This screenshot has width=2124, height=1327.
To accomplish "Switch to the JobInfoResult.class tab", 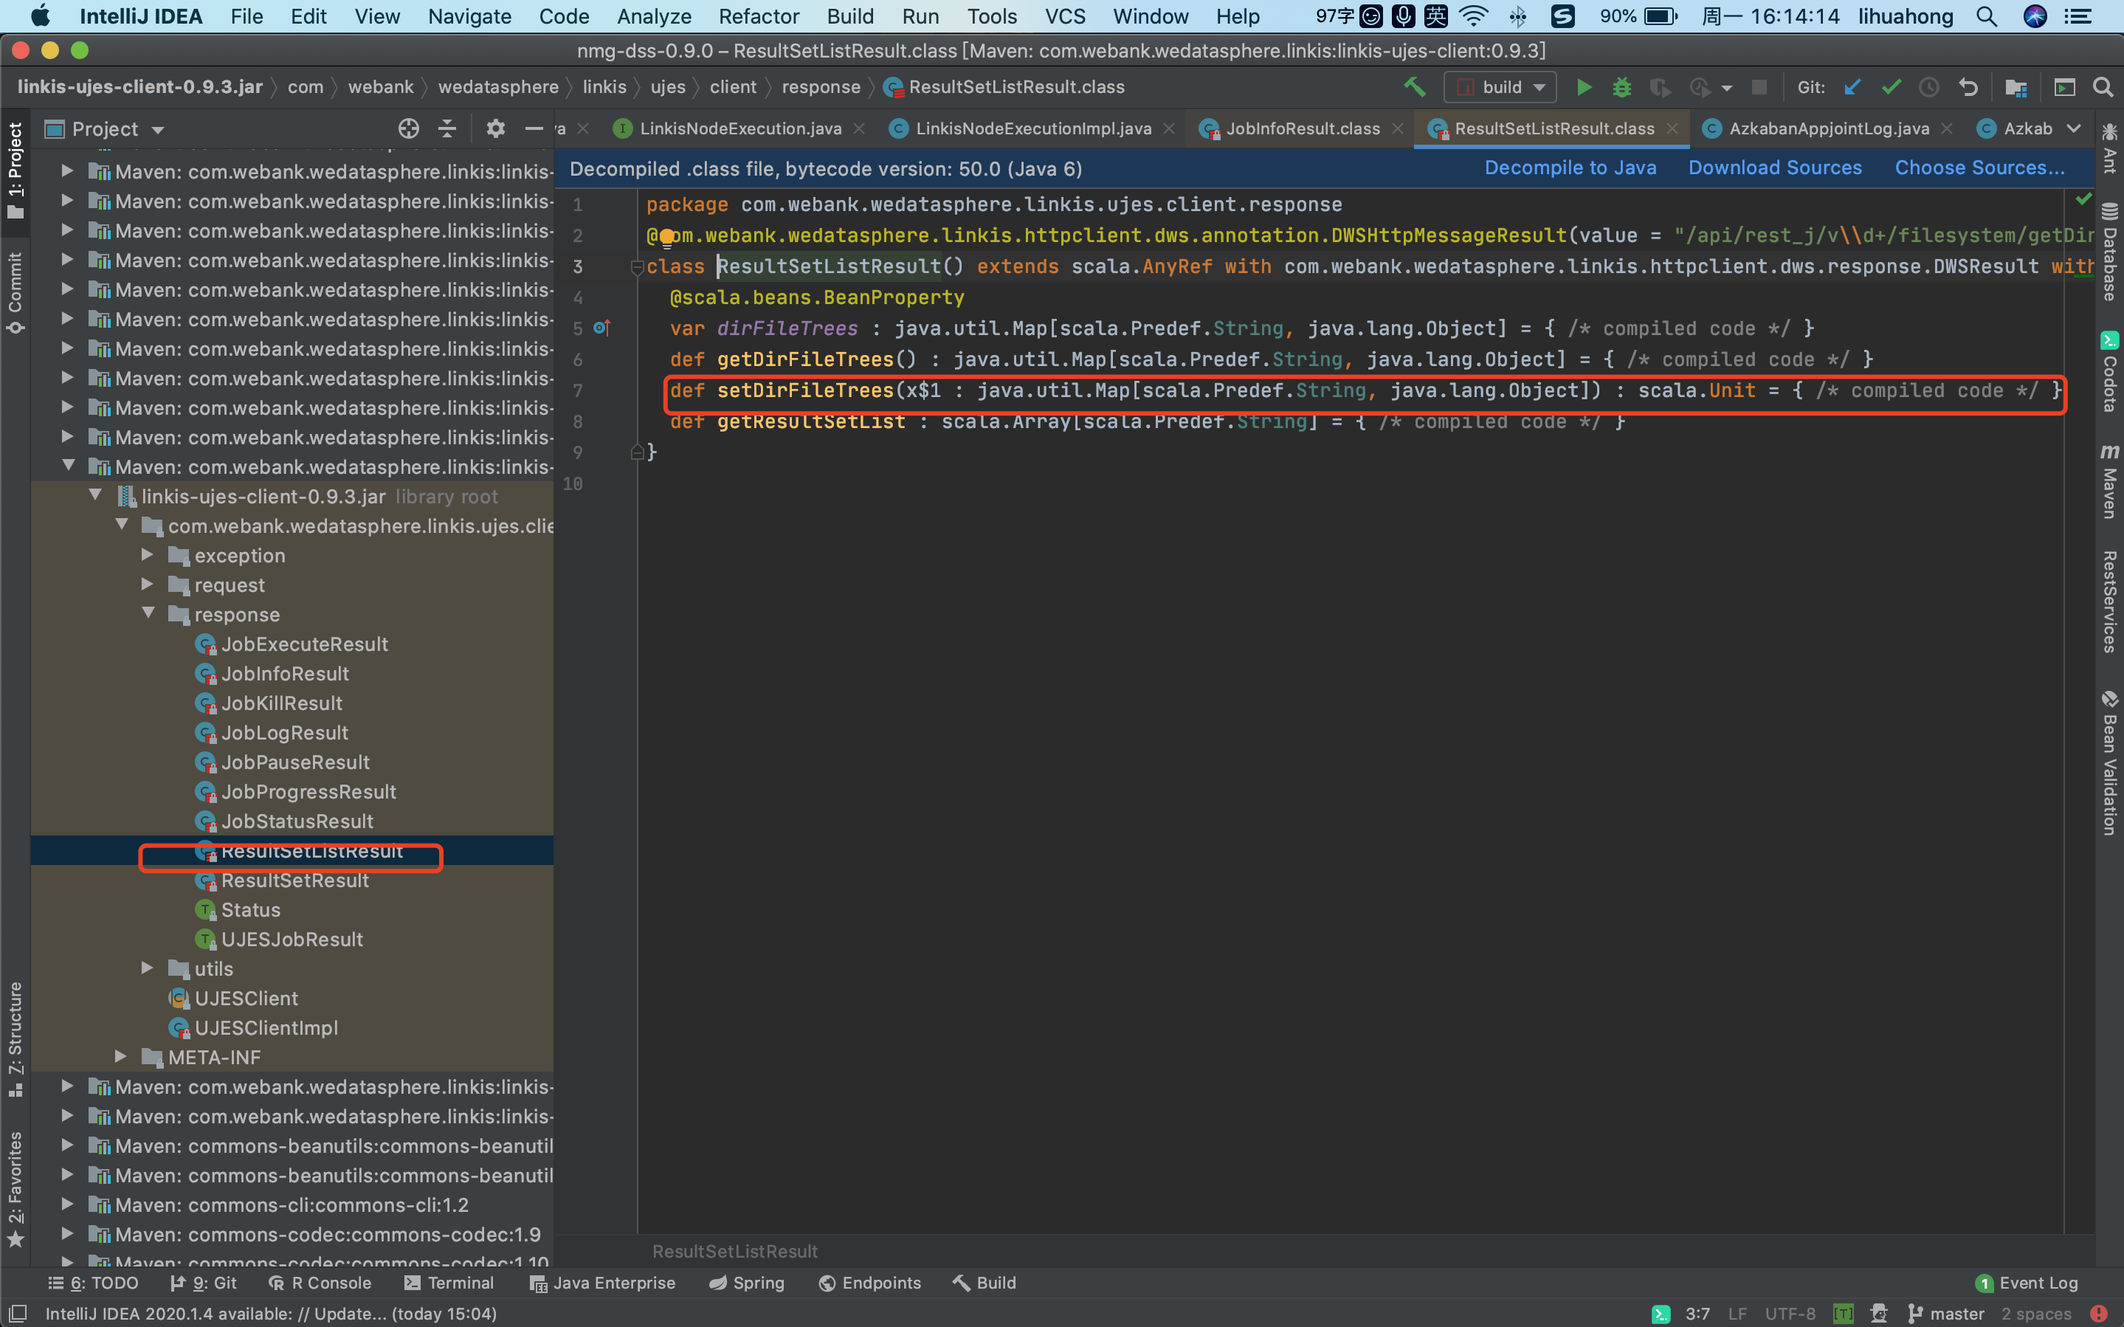I will (1302, 129).
